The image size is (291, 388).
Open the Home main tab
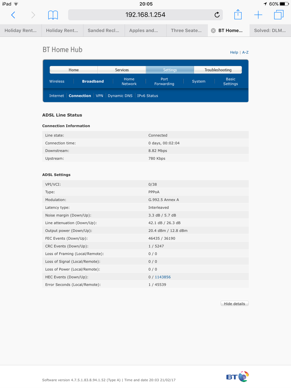tap(73, 70)
